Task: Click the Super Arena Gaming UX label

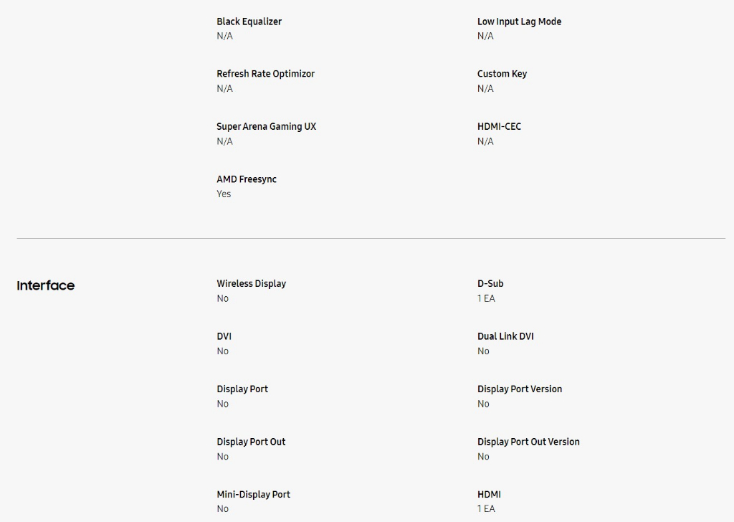Action: 266,126
